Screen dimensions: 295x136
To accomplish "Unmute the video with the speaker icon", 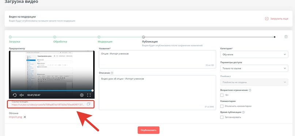I will pos(22,95).
